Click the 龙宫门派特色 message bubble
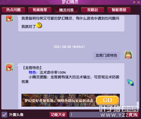Screen dimensions: 141x119 [x=106, y=55]
